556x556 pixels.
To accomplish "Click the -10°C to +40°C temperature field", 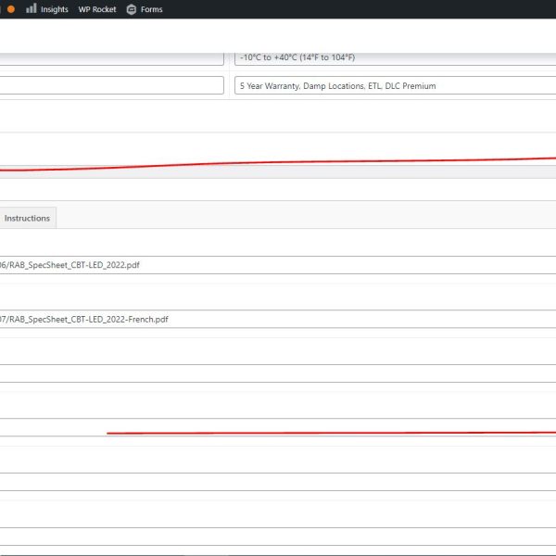I will (395, 57).
